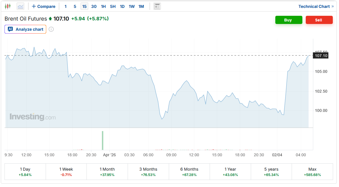
Task: Click the info icon beside Analyze chart
Action: pyautogui.click(x=51, y=29)
